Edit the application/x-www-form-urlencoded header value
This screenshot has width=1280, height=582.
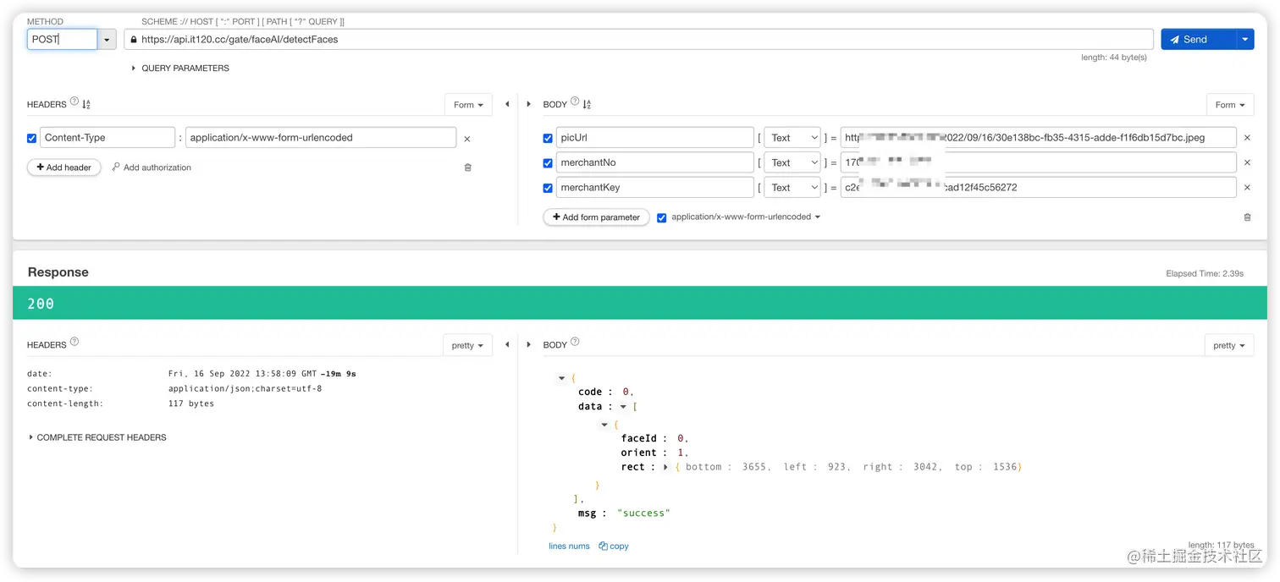click(321, 137)
